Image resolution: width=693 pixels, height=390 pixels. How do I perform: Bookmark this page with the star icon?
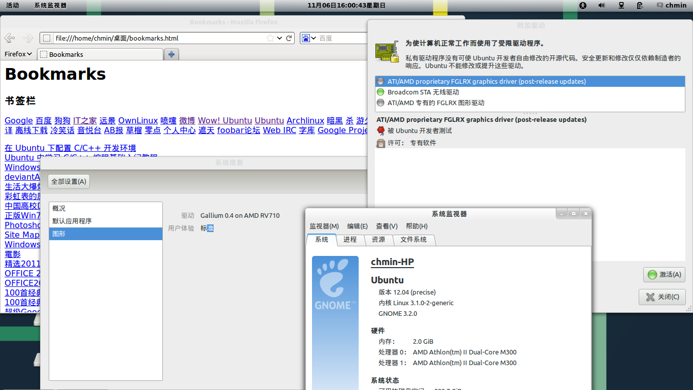[x=270, y=38]
